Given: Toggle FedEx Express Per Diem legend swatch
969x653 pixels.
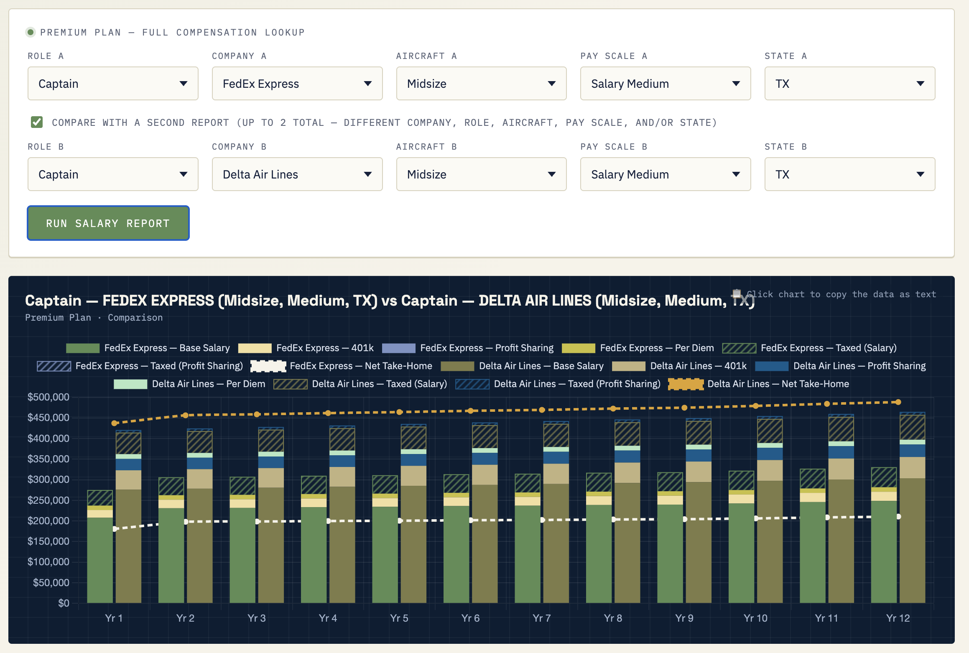Looking at the screenshot, I should (x=579, y=348).
